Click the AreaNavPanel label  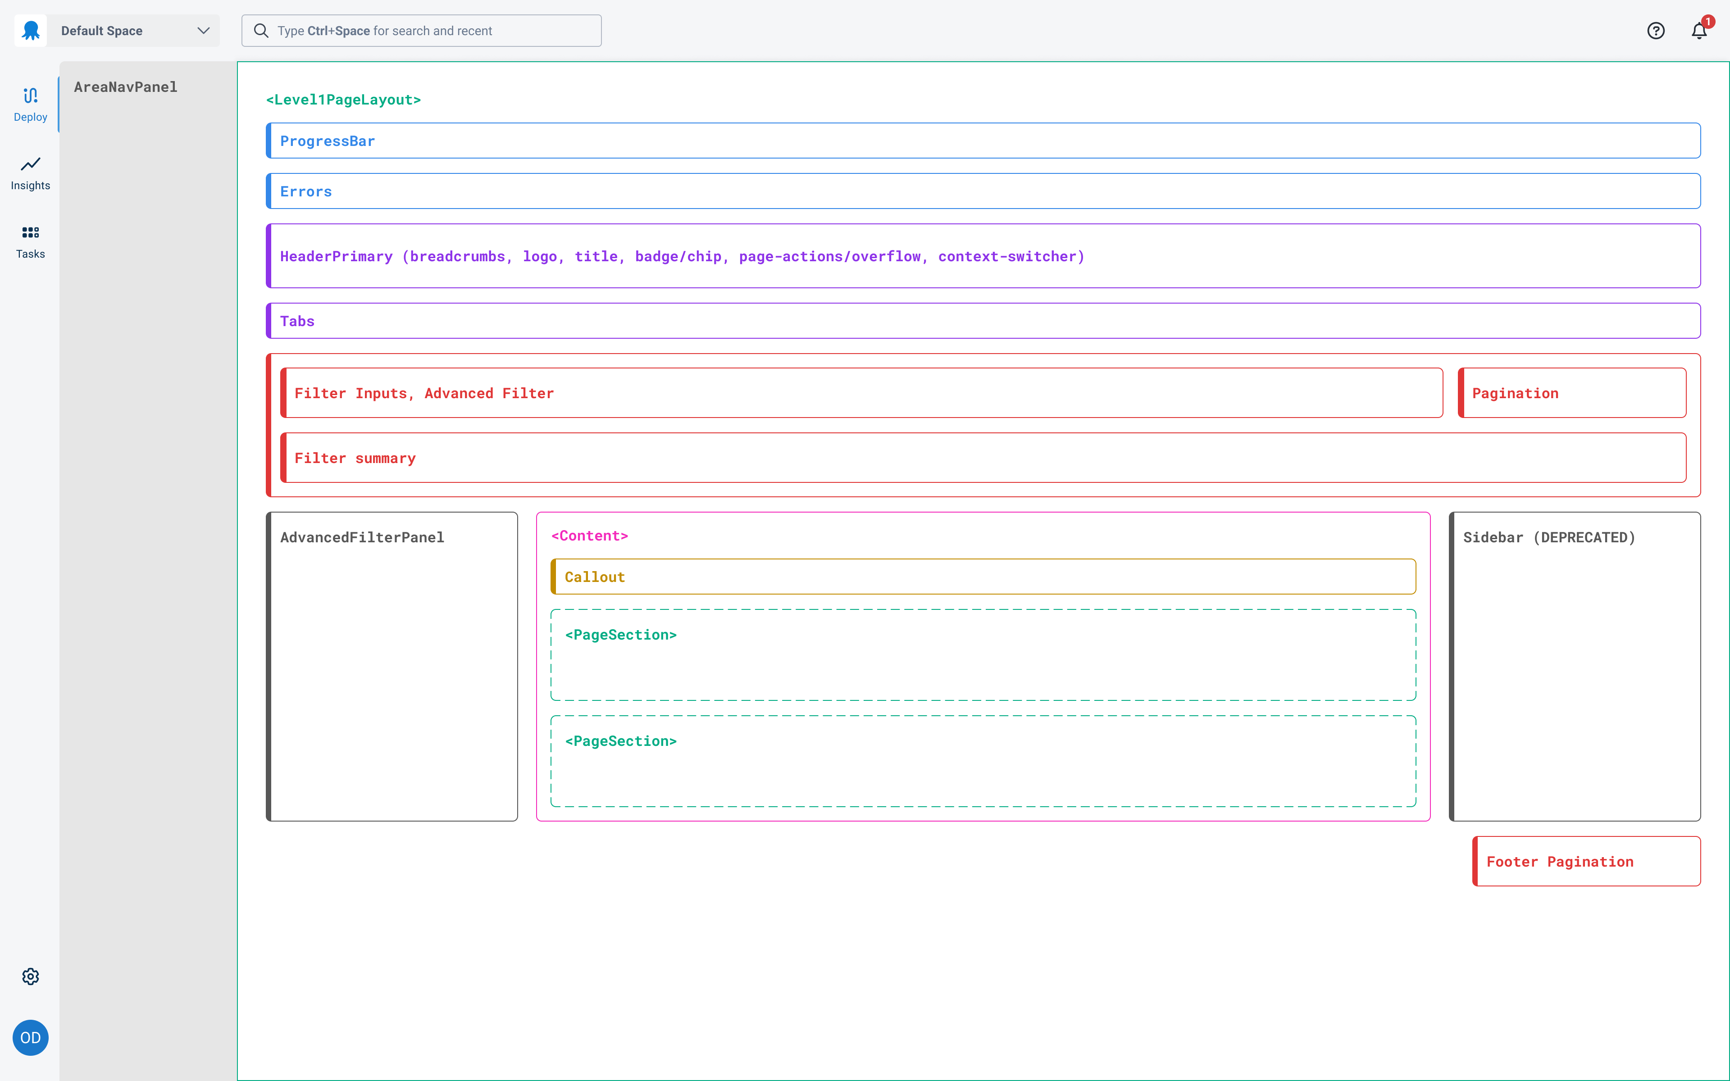tap(125, 86)
